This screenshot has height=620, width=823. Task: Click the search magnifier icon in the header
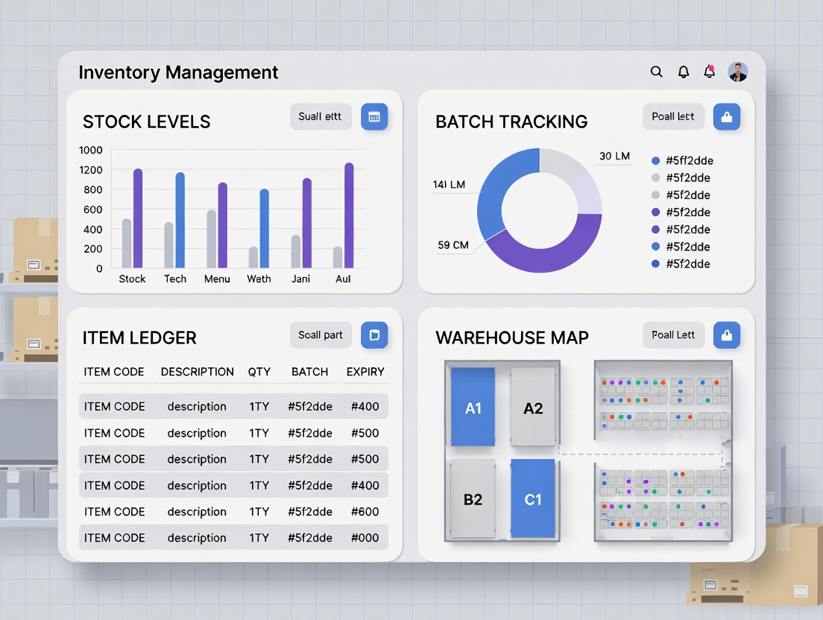click(x=656, y=72)
